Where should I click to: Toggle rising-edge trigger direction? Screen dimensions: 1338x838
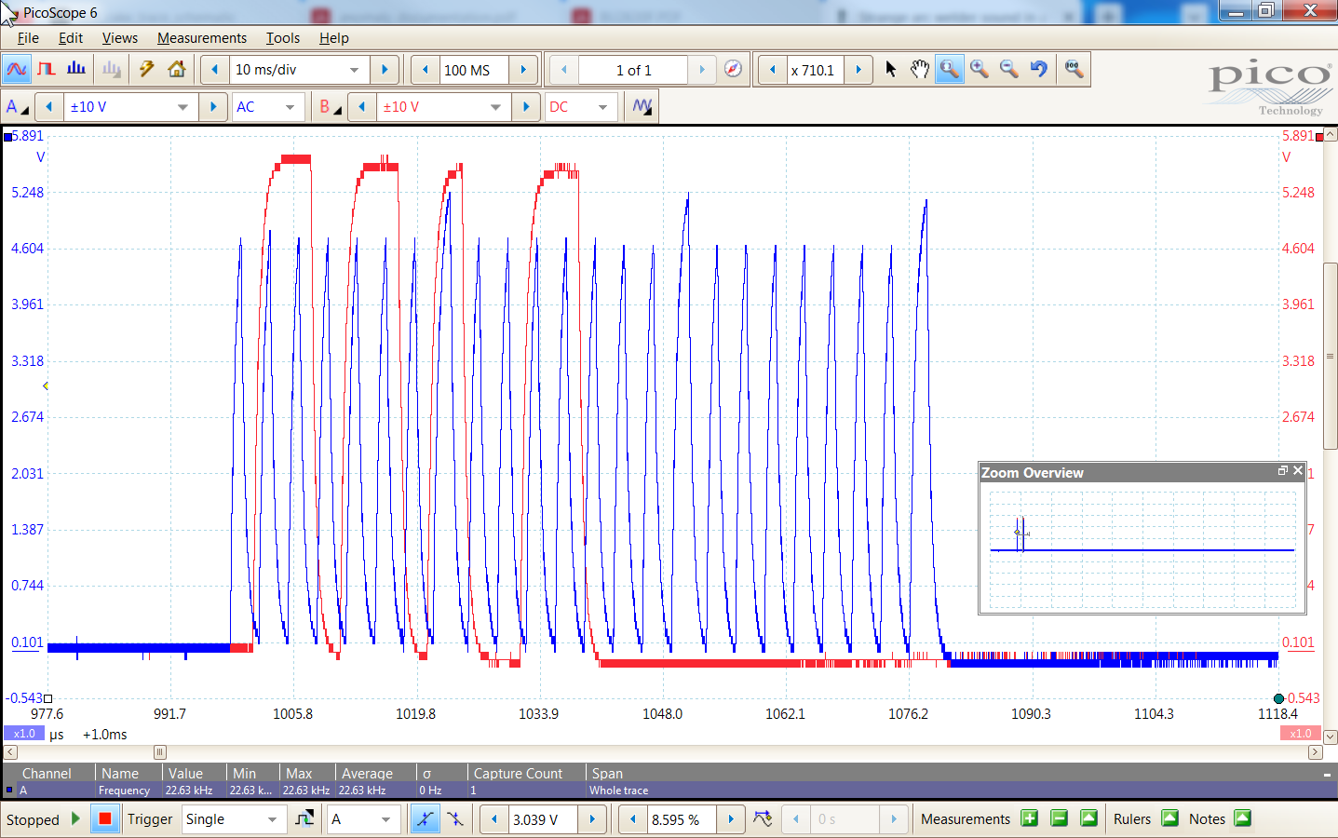(426, 819)
